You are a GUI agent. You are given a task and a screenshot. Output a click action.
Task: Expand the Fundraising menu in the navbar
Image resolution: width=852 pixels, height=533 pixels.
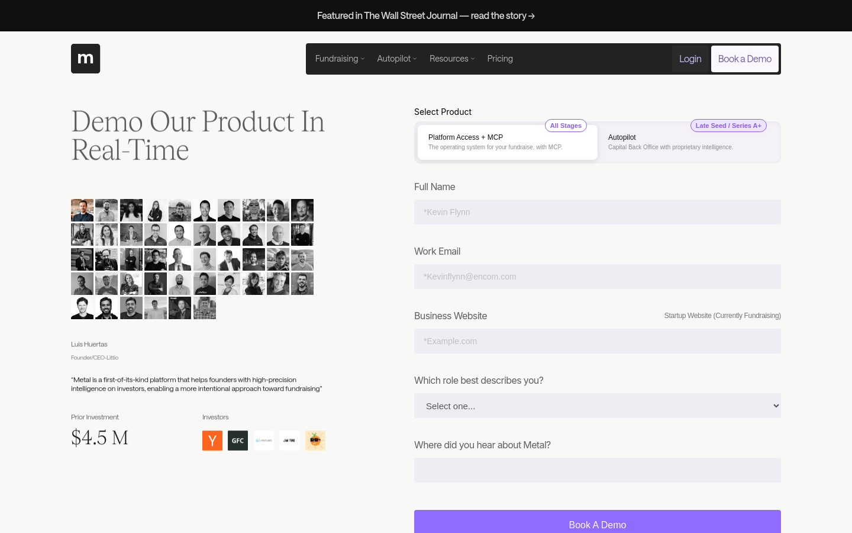click(340, 59)
